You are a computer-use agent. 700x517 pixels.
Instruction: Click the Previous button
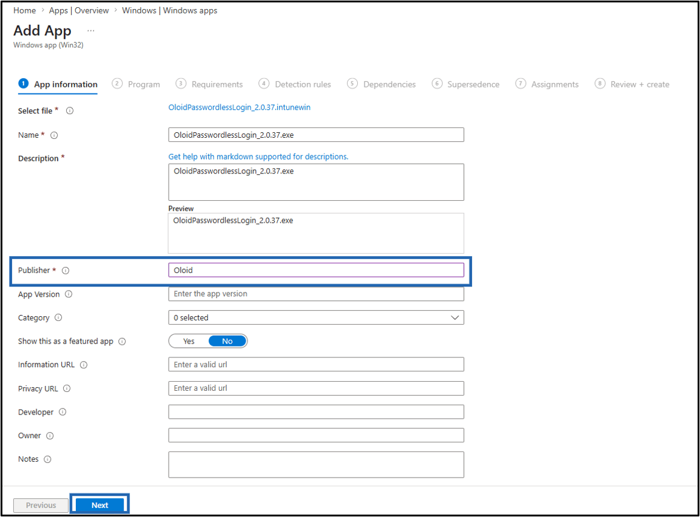41,505
